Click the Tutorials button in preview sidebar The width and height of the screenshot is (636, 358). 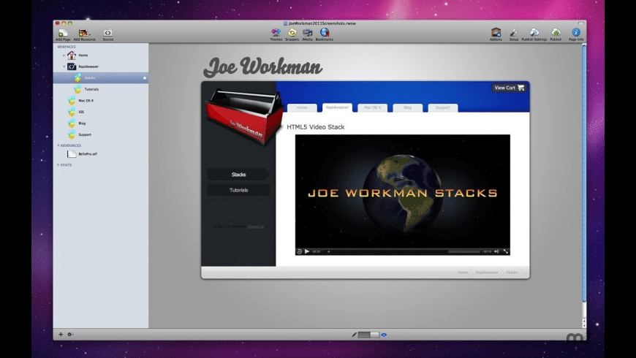tap(238, 190)
